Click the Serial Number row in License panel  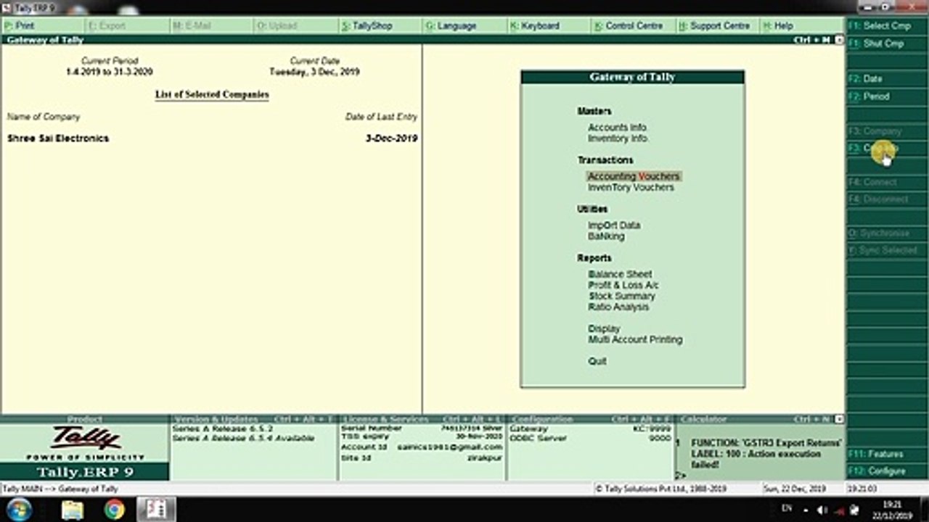coord(422,428)
